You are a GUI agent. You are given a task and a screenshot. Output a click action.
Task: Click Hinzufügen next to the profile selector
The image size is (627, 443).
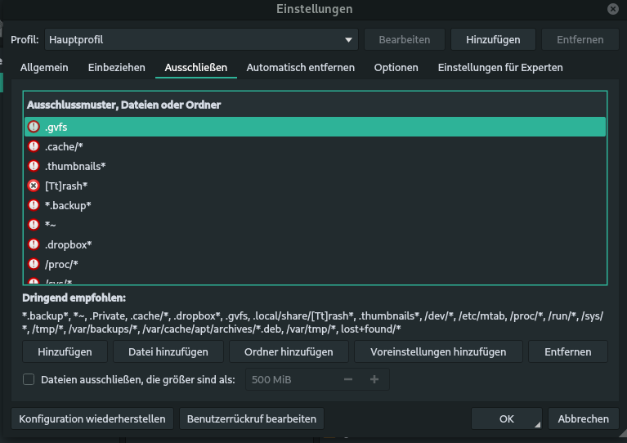click(x=493, y=39)
